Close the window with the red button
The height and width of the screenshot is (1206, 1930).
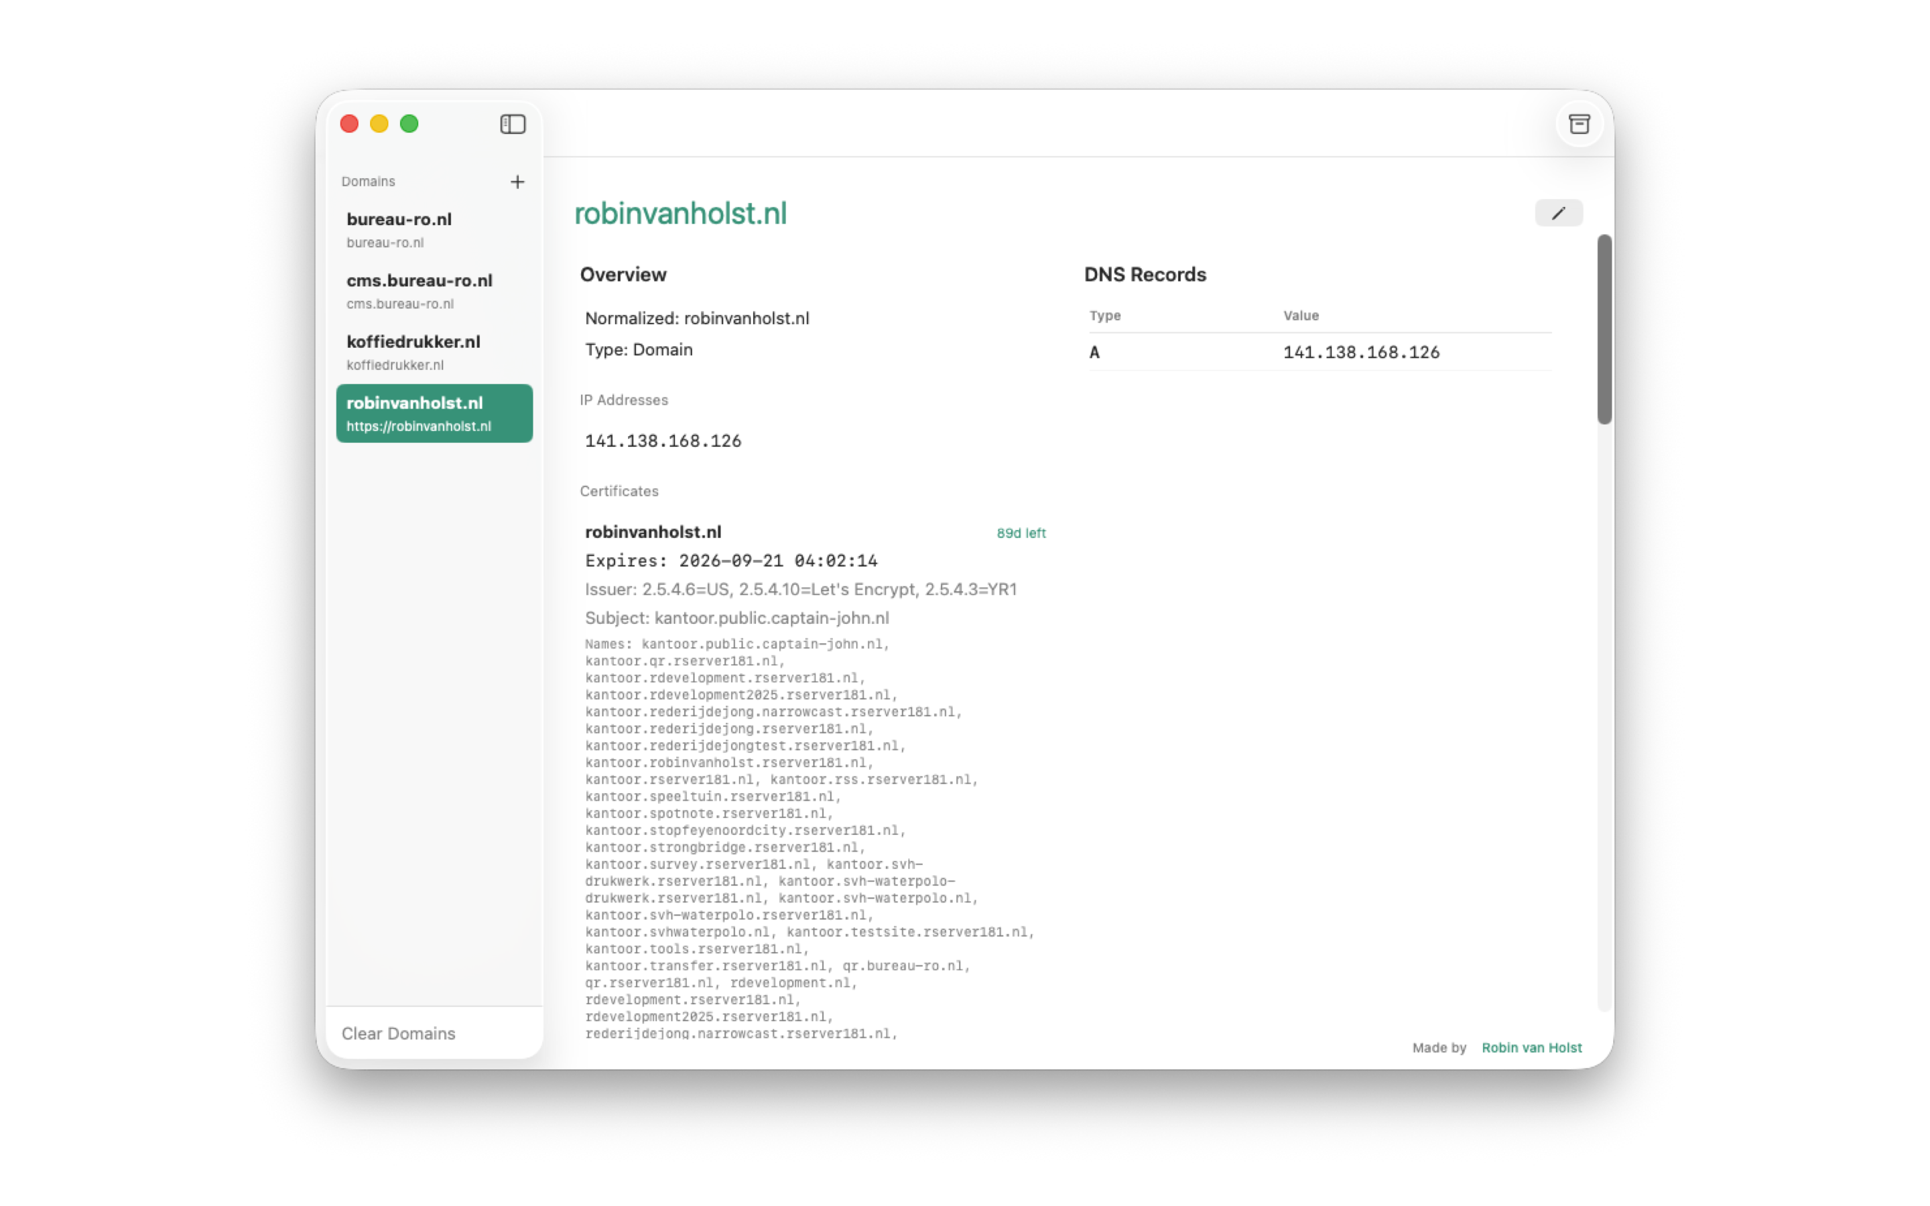point(349,124)
